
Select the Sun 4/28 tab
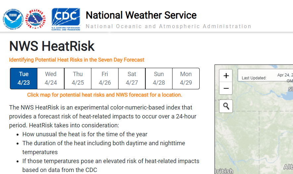click(159, 78)
